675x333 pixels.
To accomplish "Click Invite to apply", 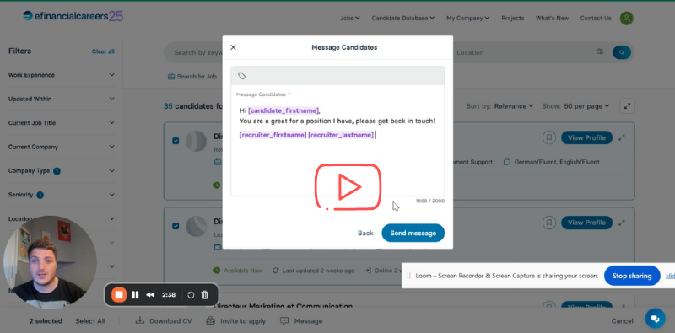I will [x=236, y=321].
